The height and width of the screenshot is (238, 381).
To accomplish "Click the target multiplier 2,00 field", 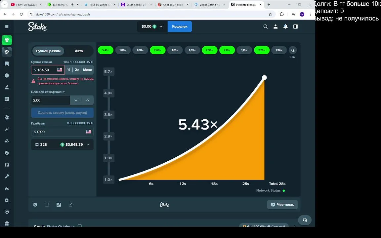I will [x=51, y=100].
